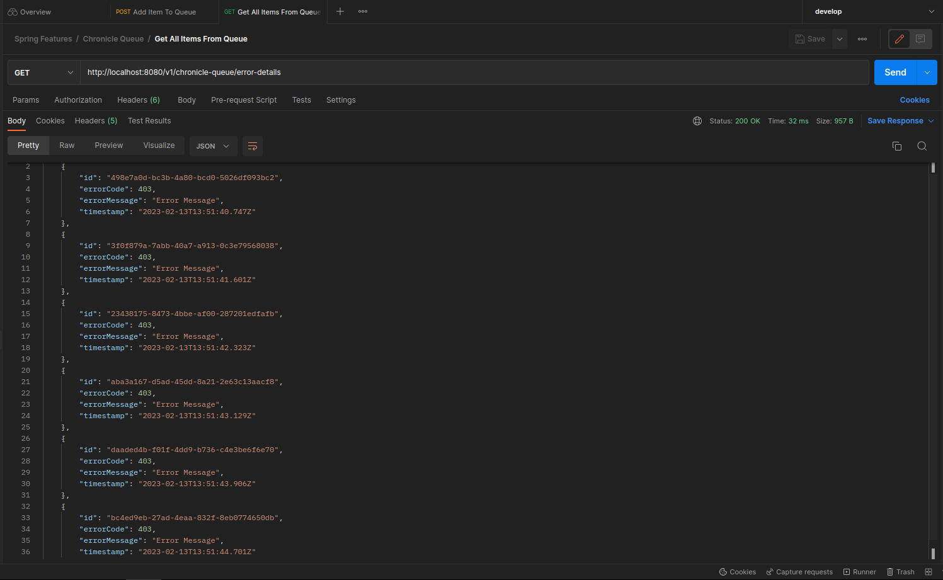
Task: Click the network globe icon
Action: (697, 121)
